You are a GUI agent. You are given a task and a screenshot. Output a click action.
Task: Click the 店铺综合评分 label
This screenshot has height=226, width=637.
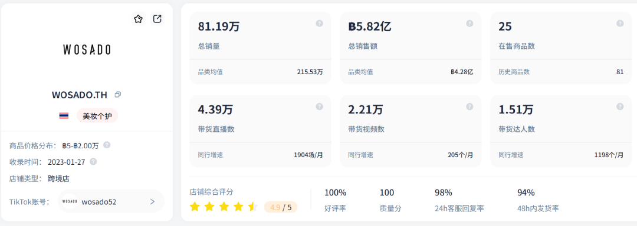tap(211, 192)
